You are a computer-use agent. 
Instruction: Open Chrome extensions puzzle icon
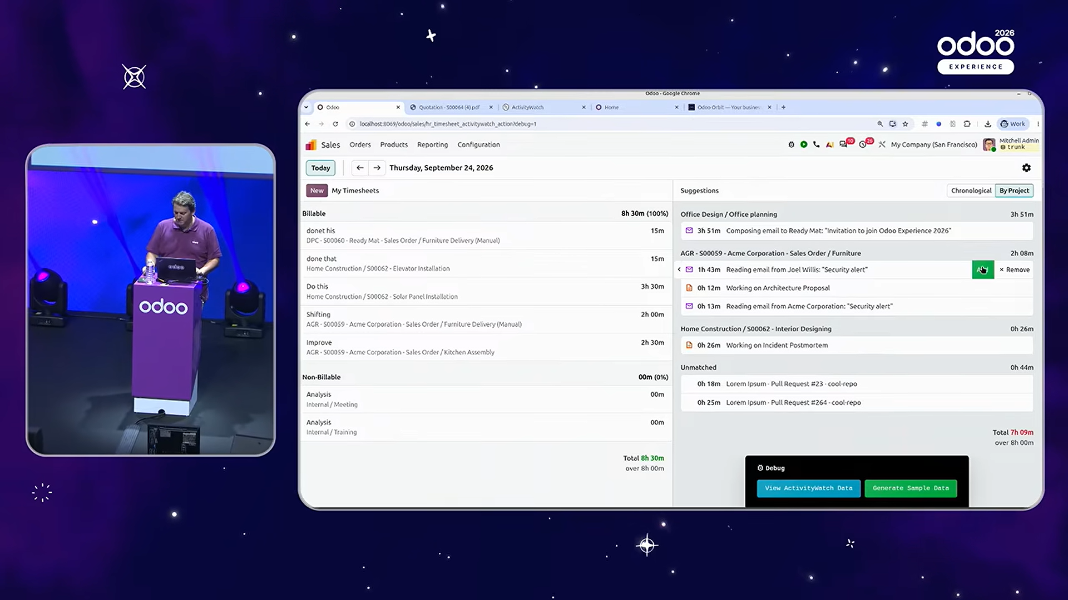[967, 124]
